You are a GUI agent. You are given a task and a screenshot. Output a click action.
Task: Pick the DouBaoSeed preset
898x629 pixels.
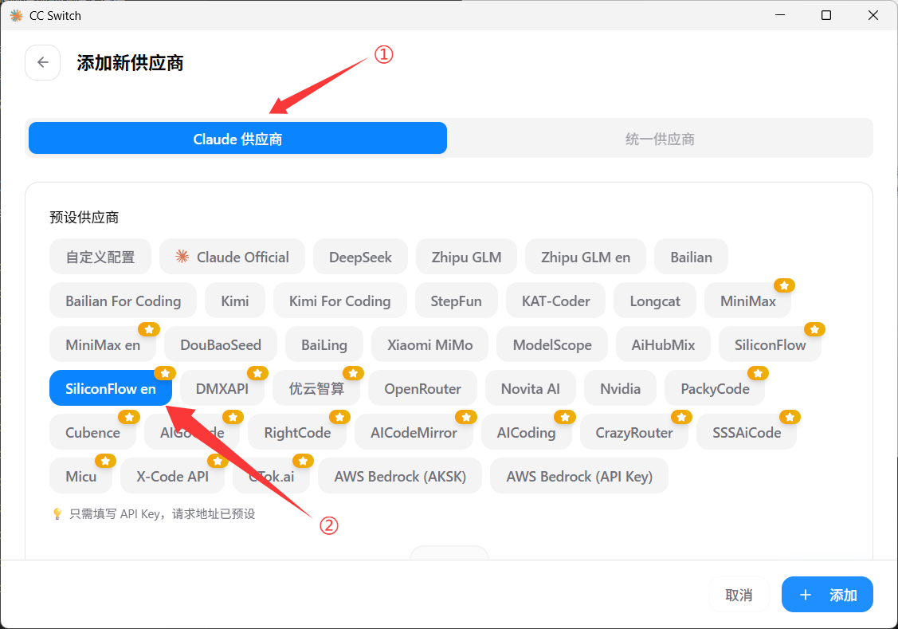[221, 344]
